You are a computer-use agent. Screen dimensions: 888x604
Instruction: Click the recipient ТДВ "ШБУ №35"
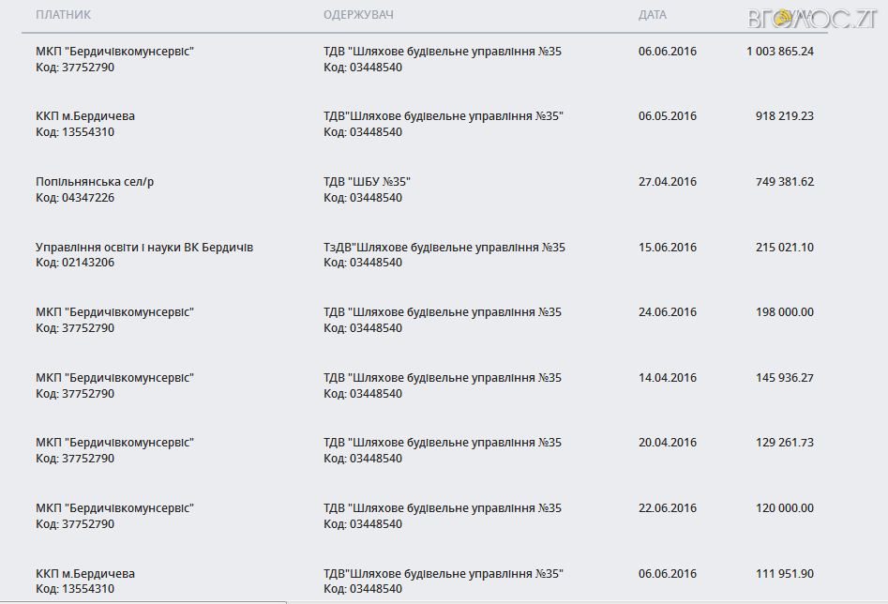368,182
